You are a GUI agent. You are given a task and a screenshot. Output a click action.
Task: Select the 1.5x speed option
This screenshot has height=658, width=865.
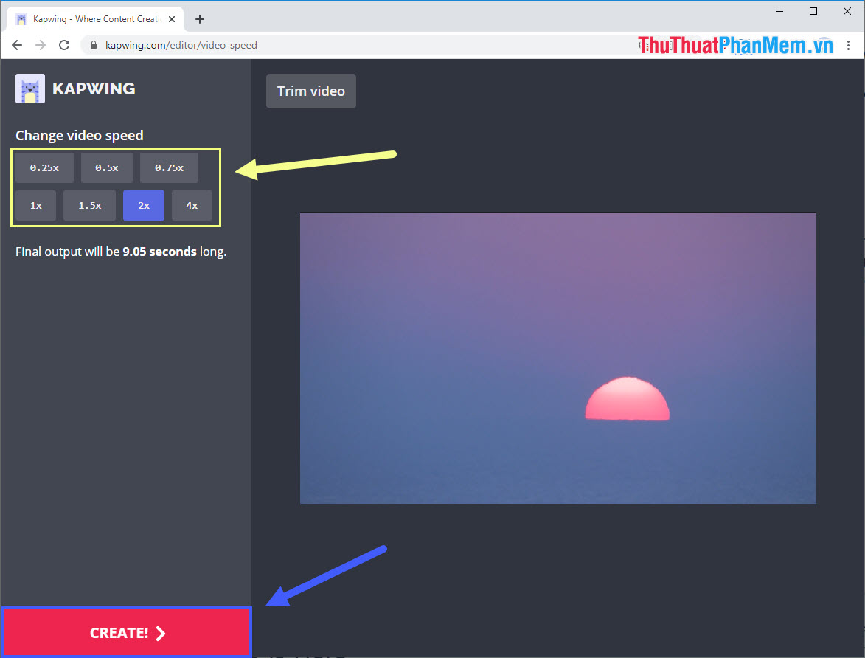(89, 205)
